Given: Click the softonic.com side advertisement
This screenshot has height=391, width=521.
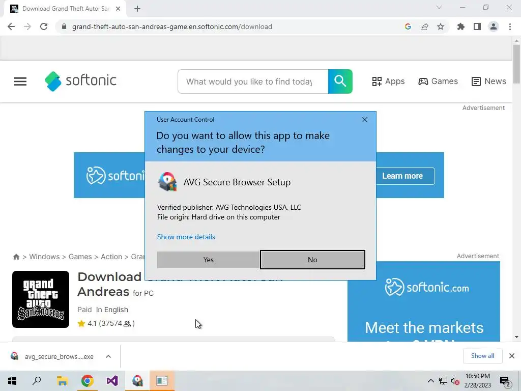Looking at the screenshot, I should coord(424,301).
